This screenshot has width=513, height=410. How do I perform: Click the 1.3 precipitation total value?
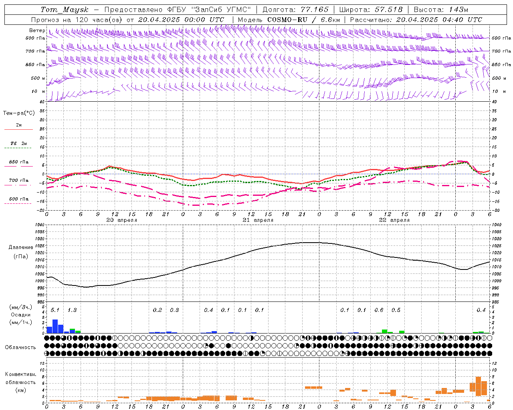point(72,310)
